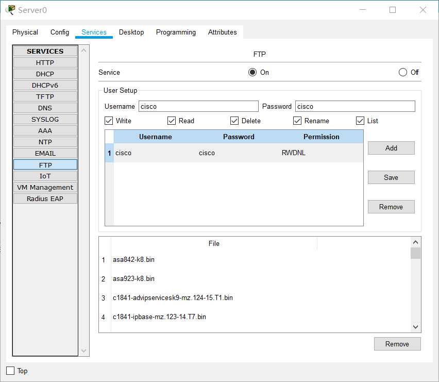
Task: Go to the Programming tab
Action: 176,32
